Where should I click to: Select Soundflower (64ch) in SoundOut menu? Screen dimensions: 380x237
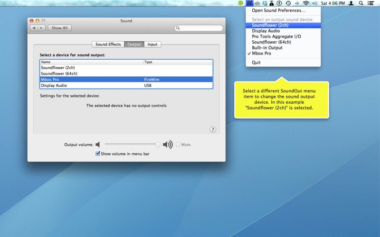coord(283,42)
